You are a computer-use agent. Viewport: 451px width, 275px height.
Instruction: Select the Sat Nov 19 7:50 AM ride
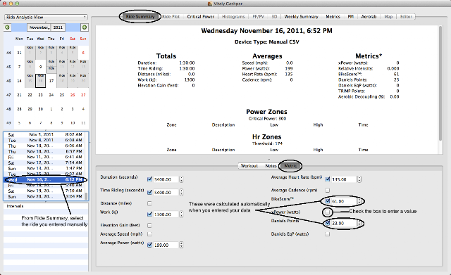tap(44, 191)
